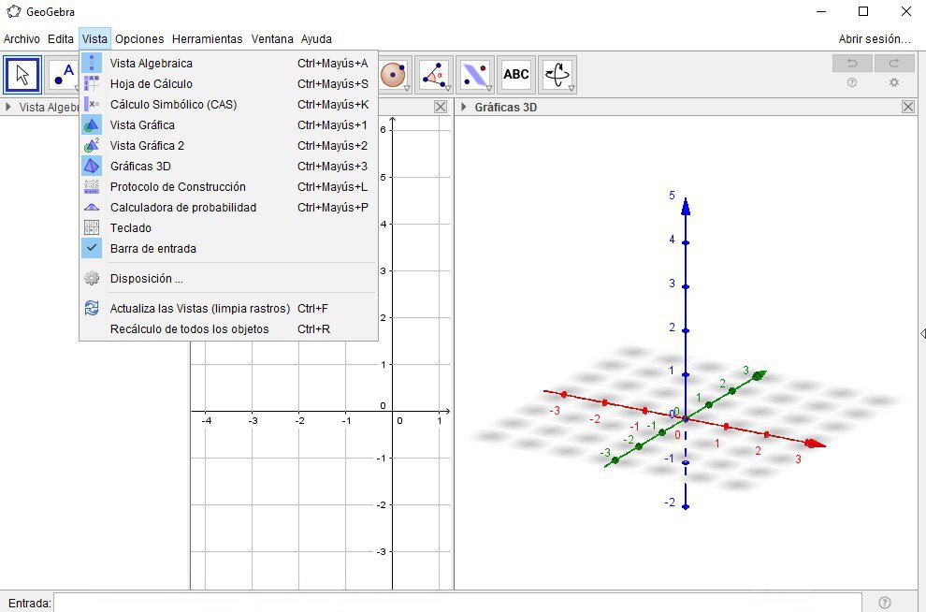Choose Recálculo de todos los objetos
Image resolution: width=926 pixels, height=612 pixels.
228,329
